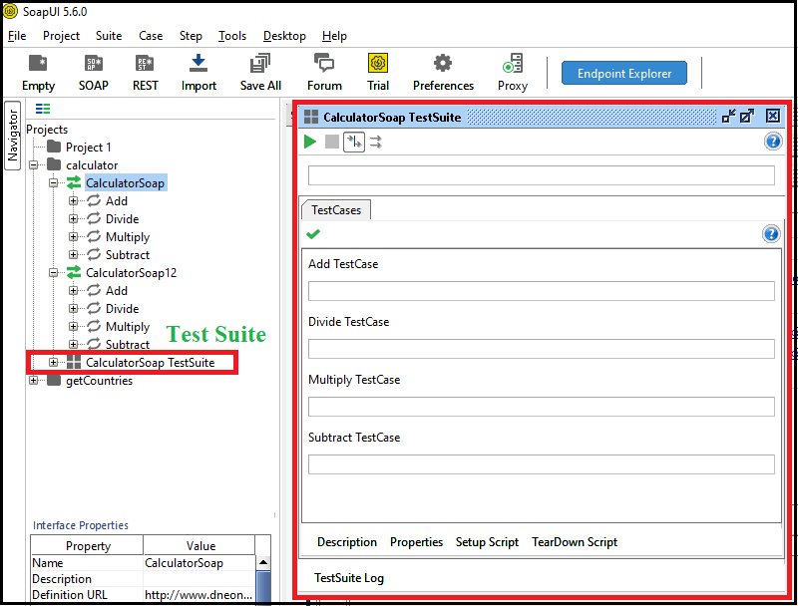Select the TestCases tab
This screenshot has width=798, height=606.
coord(336,210)
